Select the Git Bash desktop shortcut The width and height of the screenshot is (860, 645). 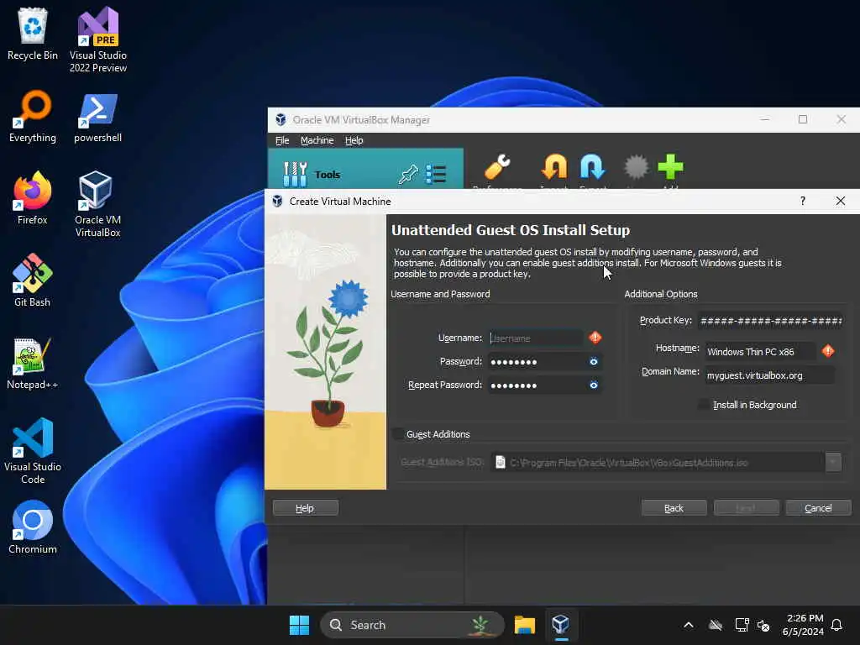click(33, 280)
